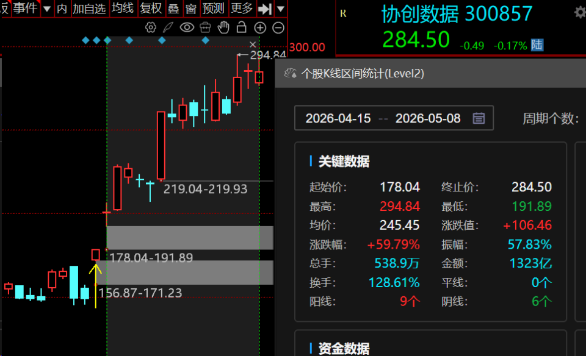This screenshot has height=356, width=586.
Task: Open the calendar icon in date range
Action: (x=479, y=118)
